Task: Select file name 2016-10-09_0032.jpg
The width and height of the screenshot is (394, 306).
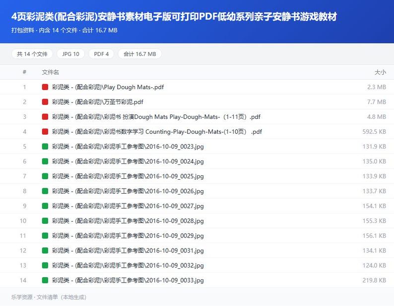Action: click(128, 265)
